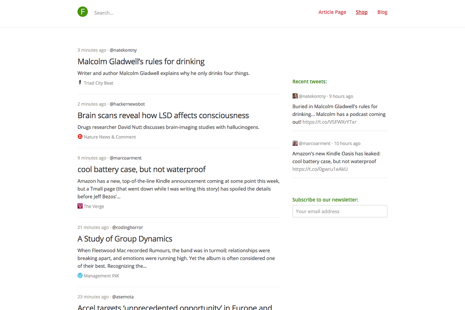Open the Blog nav link
The image size is (465, 310).
382,12
